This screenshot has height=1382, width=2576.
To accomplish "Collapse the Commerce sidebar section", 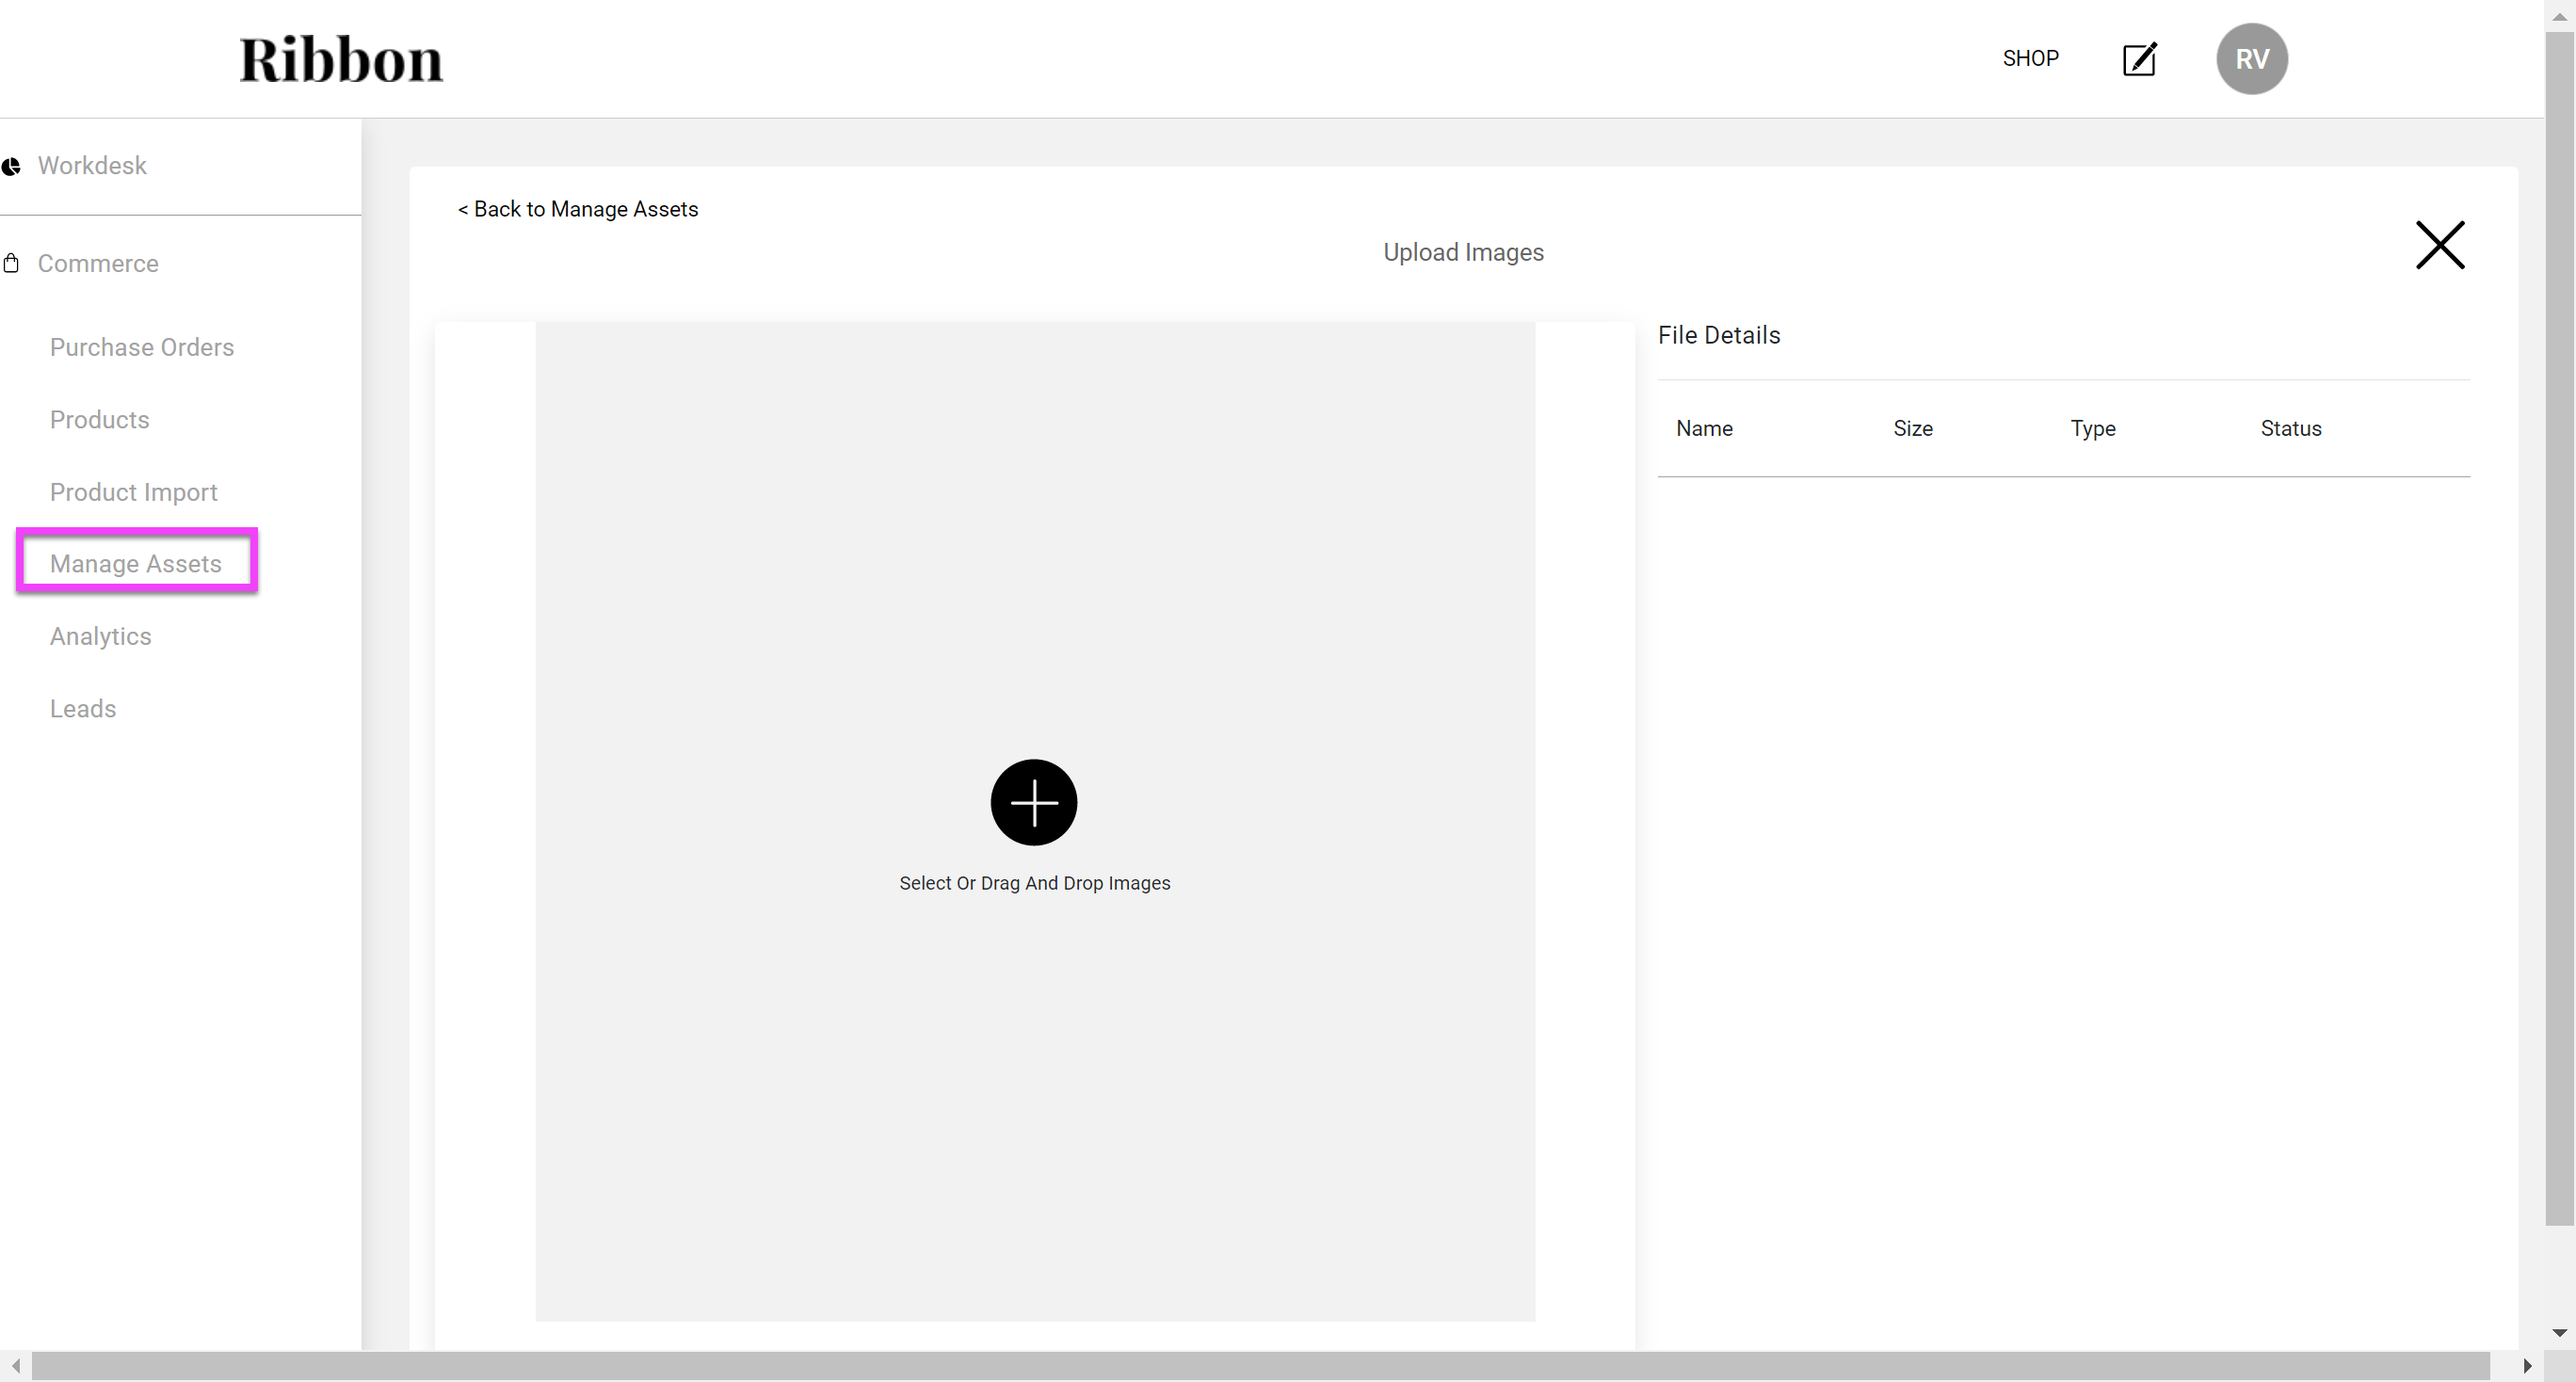I will click(98, 263).
